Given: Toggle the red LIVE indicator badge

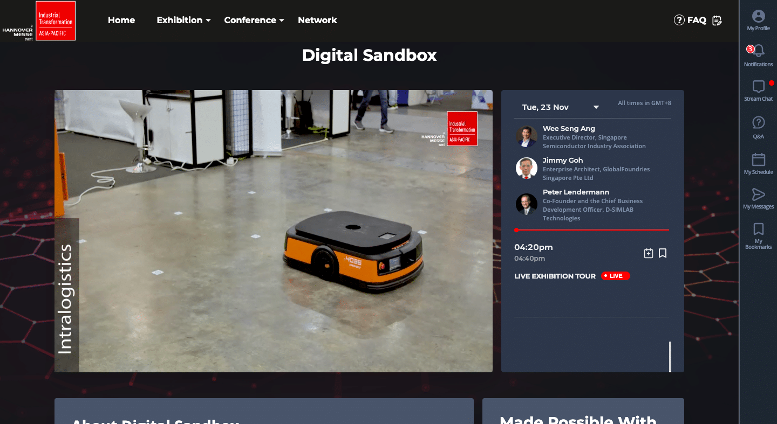Looking at the screenshot, I should pyautogui.click(x=615, y=275).
